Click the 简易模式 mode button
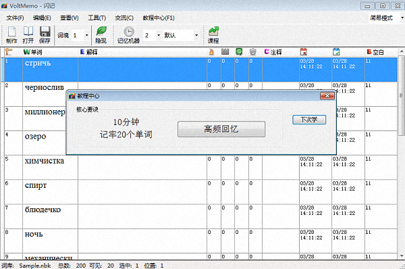Image resolution: width=405 pixels, height=269 pixels. coord(381,18)
